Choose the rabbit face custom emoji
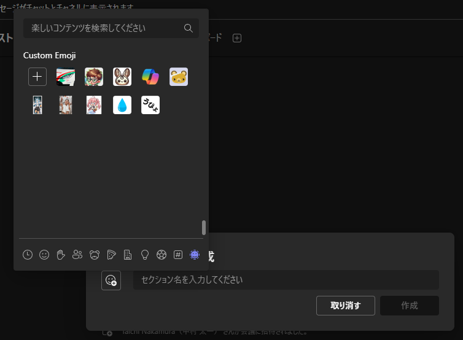This screenshot has width=463, height=340. [x=122, y=77]
